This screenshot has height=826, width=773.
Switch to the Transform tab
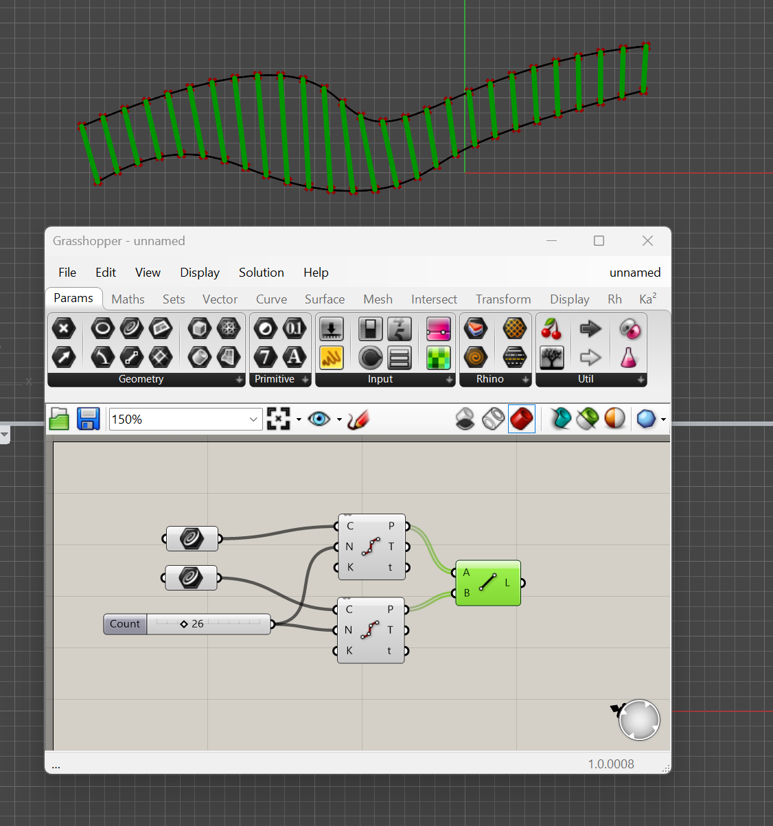click(x=503, y=299)
